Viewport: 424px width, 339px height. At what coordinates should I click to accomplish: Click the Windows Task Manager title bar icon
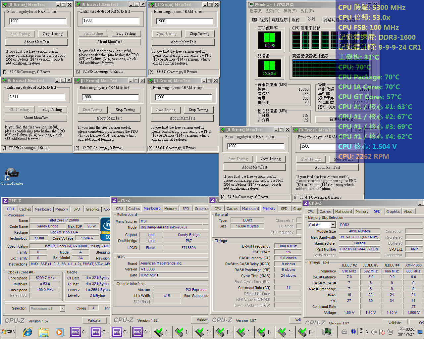(251, 5)
